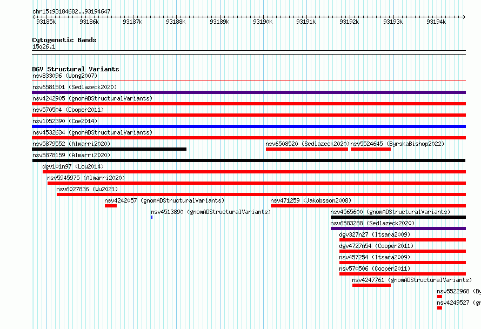Click the red bar under nsv6027836
This screenshot has width=481, height=329.
pos(262,194)
